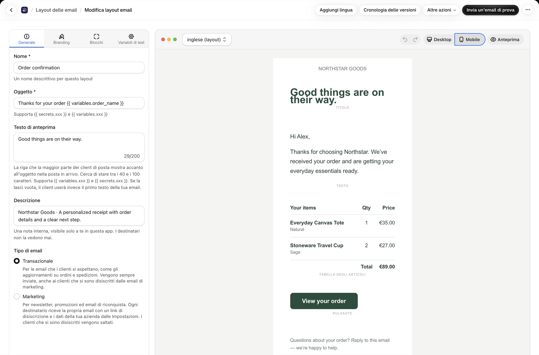Click the Everyday Canvas Tote row
Viewport: 539px width, 355px height.
342,226
